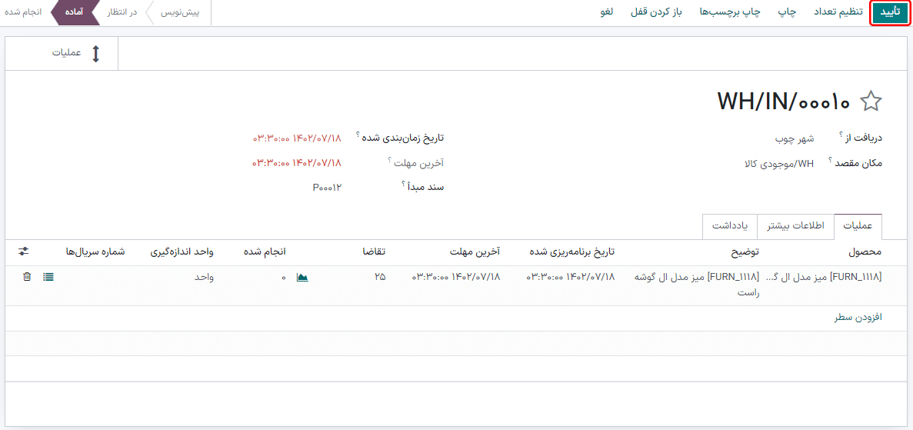Click help mark beside سند مبدأ label
This screenshot has height=430, width=913.
[403, 183]
